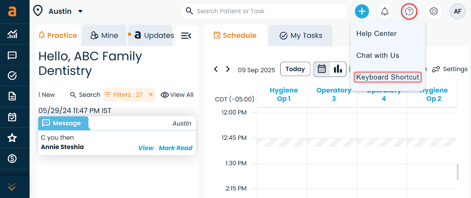
Task: Open the sidebar calendar appointments icon
Action: click(x=12, y=117)
